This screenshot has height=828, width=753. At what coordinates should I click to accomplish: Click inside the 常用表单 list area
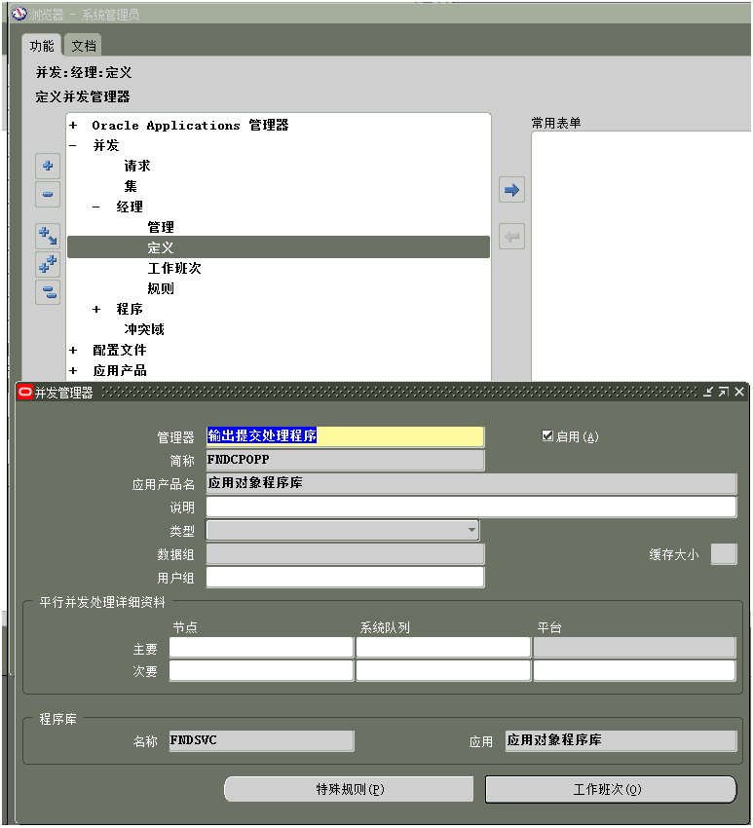(641, 256)
